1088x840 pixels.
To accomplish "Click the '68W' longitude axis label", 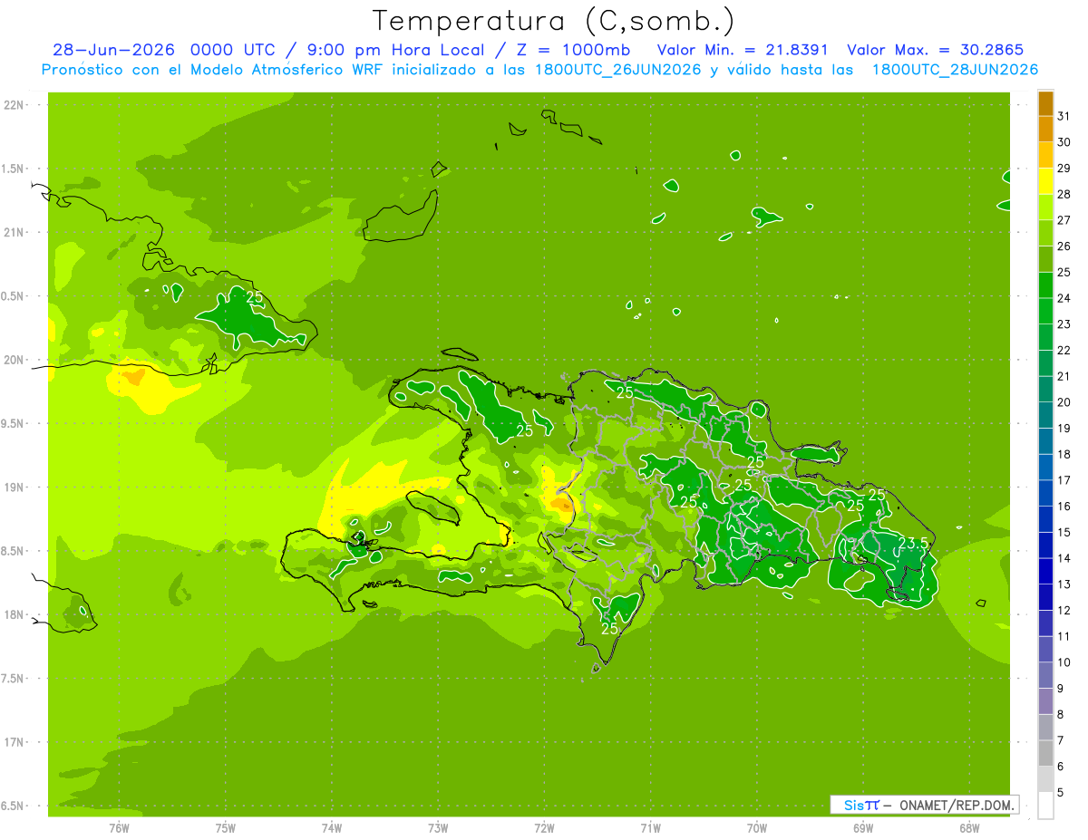I will (x=969, y=827).
